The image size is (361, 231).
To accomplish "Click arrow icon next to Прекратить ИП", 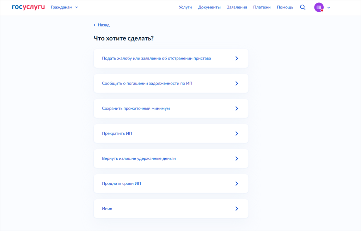I will click(x=237, y=133).
